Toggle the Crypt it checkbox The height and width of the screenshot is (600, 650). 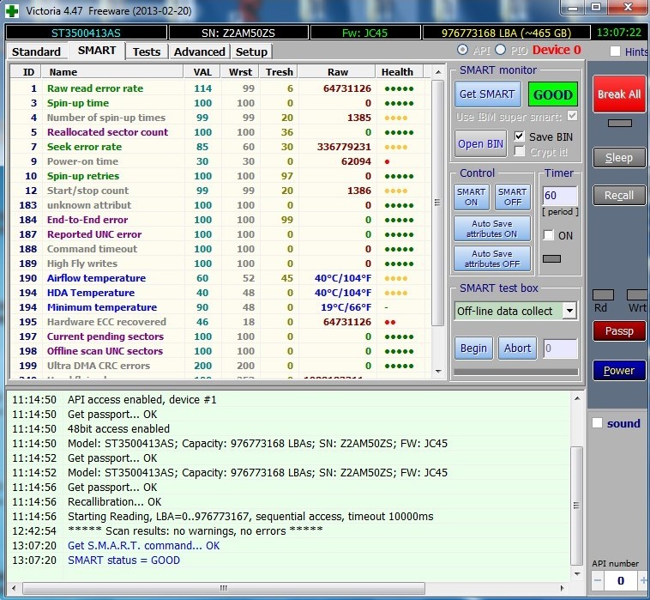(x=519, y=151)
